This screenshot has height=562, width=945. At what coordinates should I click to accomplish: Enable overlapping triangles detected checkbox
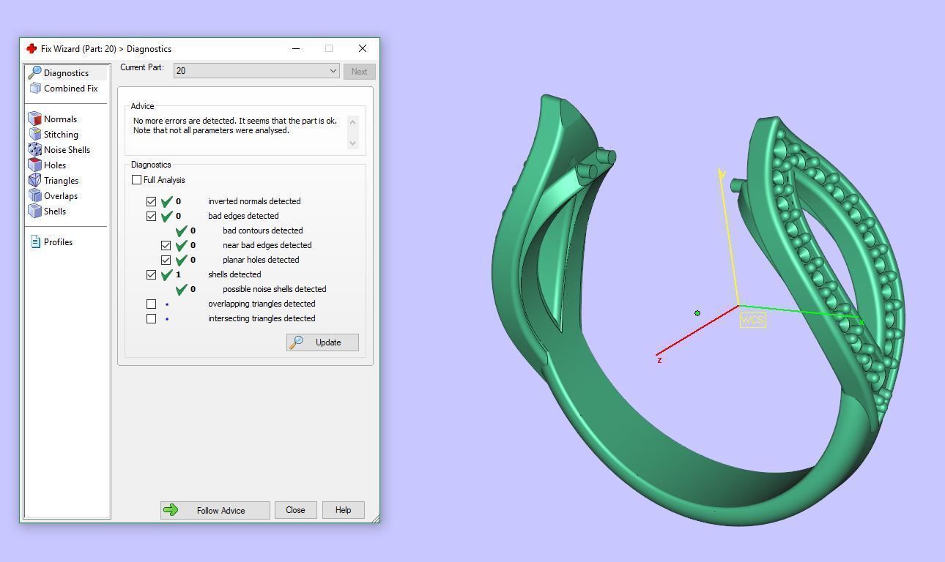click(x=152, y=304)
